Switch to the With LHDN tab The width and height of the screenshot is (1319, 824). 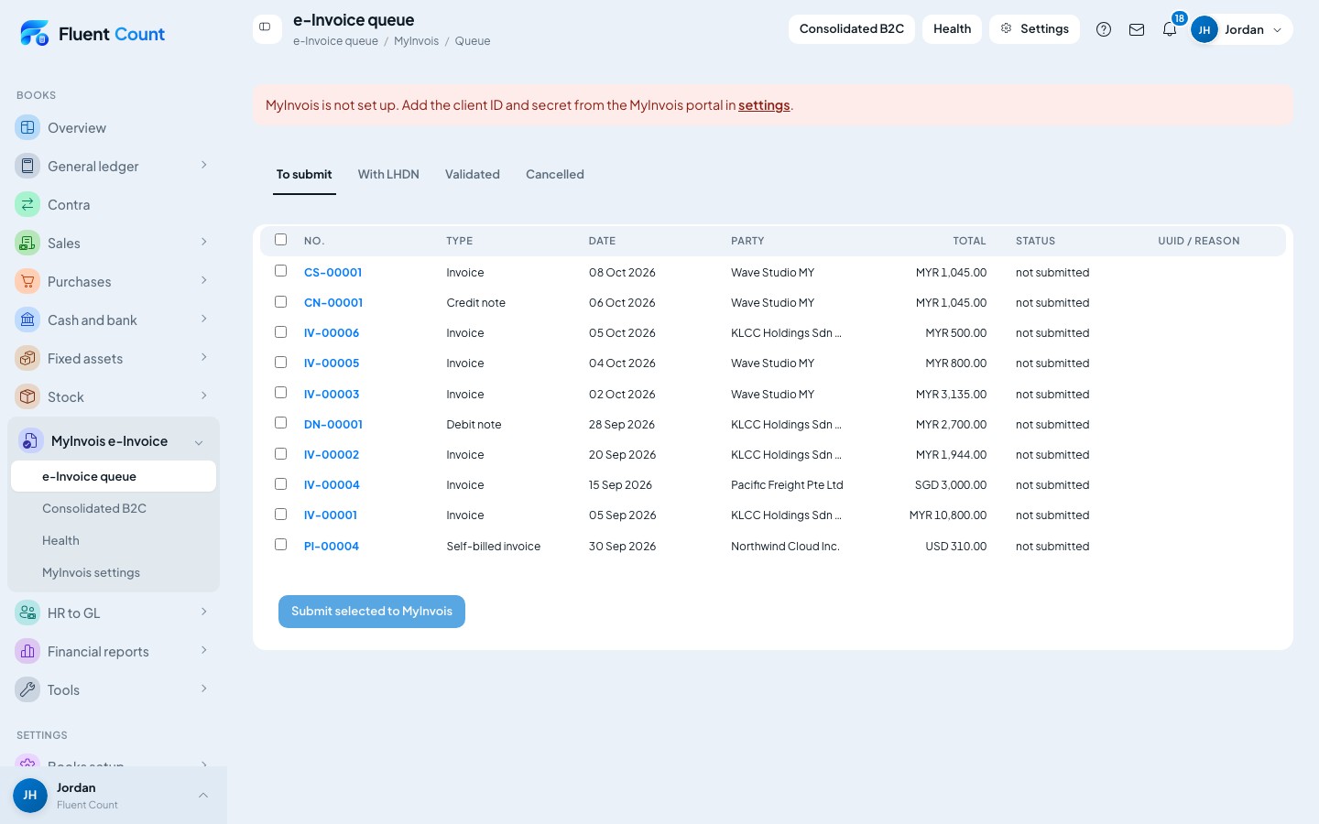[x=388, y=174]
